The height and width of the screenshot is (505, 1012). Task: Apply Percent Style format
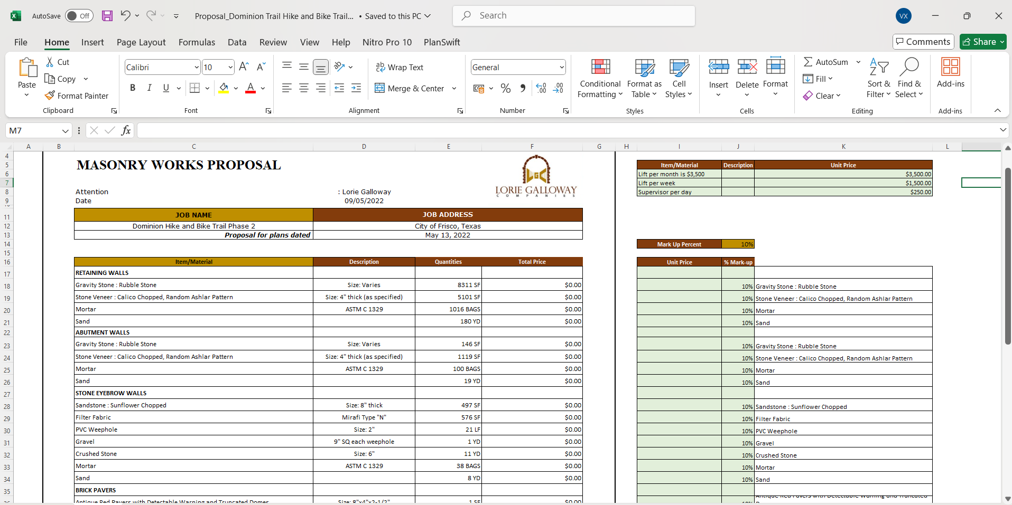(506, 88)
